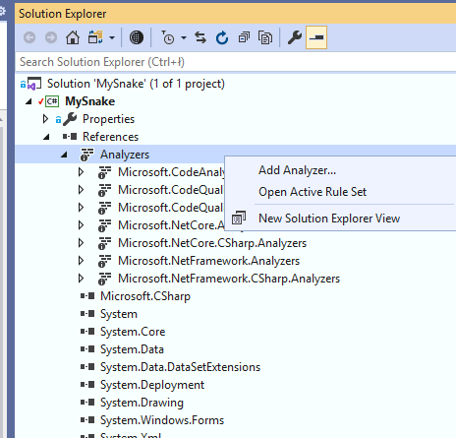
Task: Select the References node
Action: (110, 137)
